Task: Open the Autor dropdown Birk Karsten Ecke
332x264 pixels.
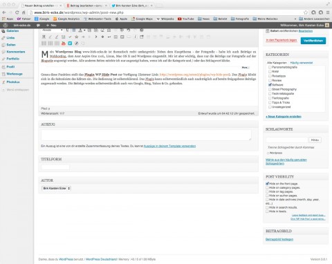Action: (56, 189)
